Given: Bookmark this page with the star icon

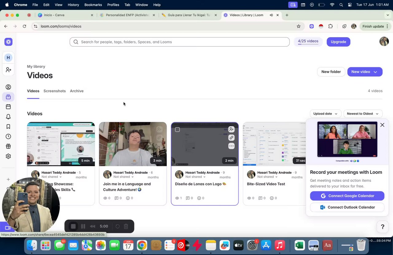Looking at the screenshot, I should coord(298,26).
